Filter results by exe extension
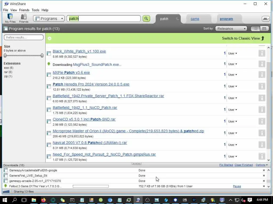273x204 pixels. (9, 68)
